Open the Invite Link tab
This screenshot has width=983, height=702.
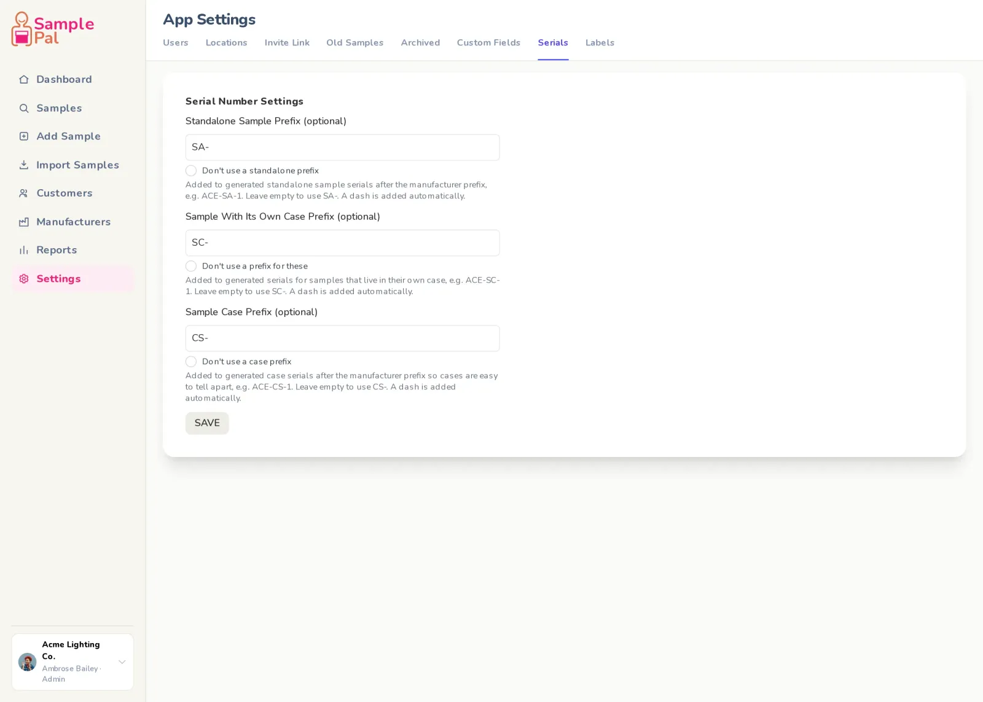point(287,42)
